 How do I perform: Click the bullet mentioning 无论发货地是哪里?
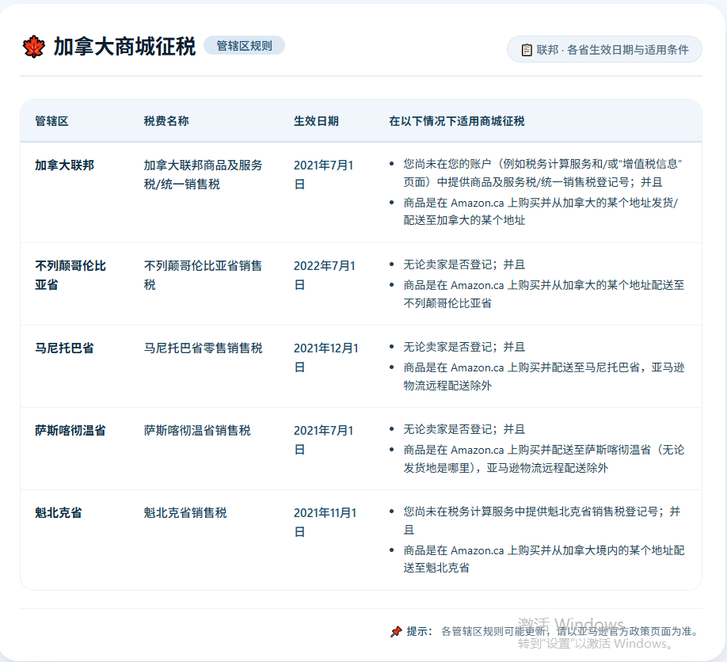click(544, 458)
